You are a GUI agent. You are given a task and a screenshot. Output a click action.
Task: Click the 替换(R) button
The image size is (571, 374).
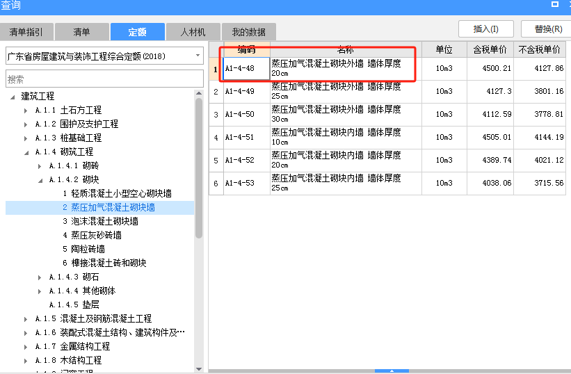click(x=547, y=29)
